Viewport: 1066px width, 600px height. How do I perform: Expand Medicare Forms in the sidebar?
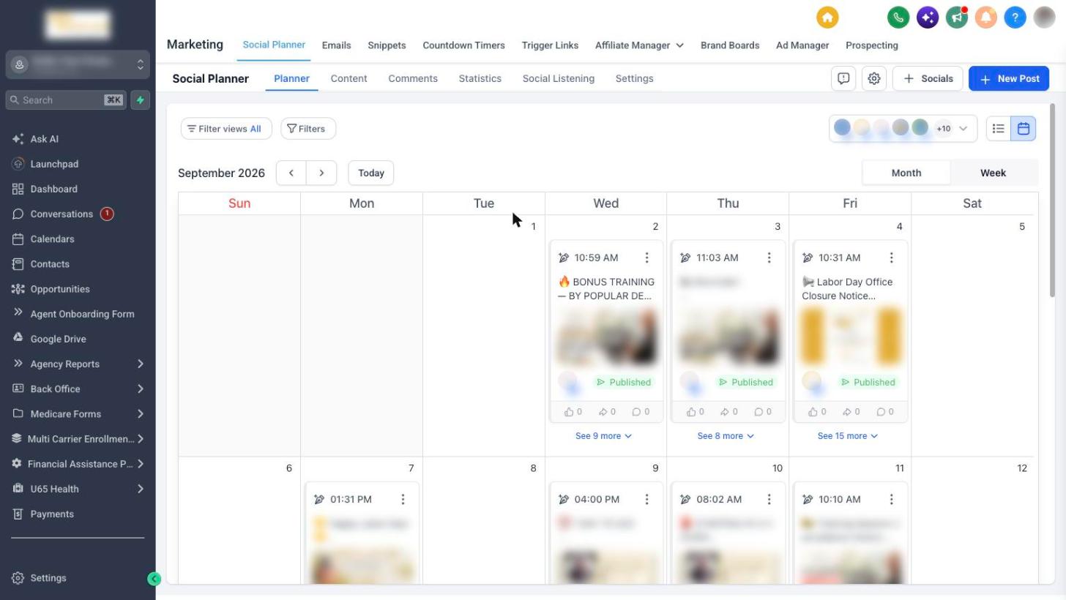[x=78, y=413]
